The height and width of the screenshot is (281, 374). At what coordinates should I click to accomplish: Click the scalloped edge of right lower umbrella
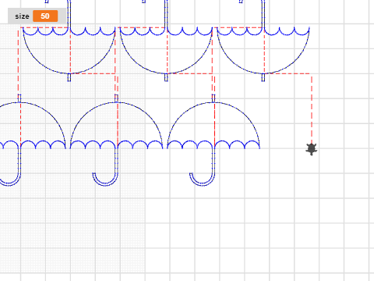coord(213,144)
